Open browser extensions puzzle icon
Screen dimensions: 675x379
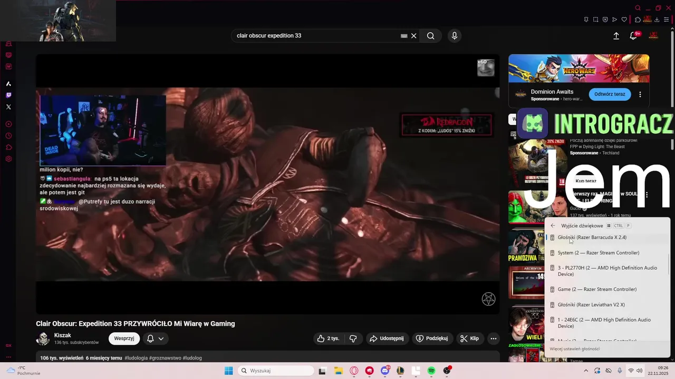pos(638,19)
